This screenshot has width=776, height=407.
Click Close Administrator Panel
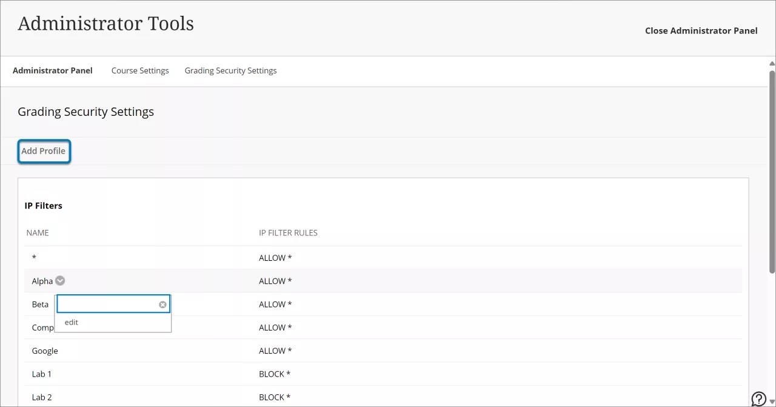[x=701, y=30]
